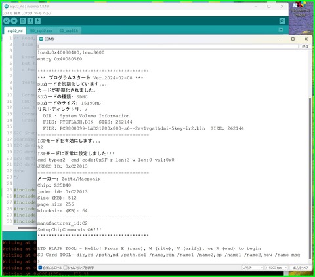Click 'SDカードのサイズ: 15193MB' line
This screenshot has height=277, width=315.
[x=69, y=103]
